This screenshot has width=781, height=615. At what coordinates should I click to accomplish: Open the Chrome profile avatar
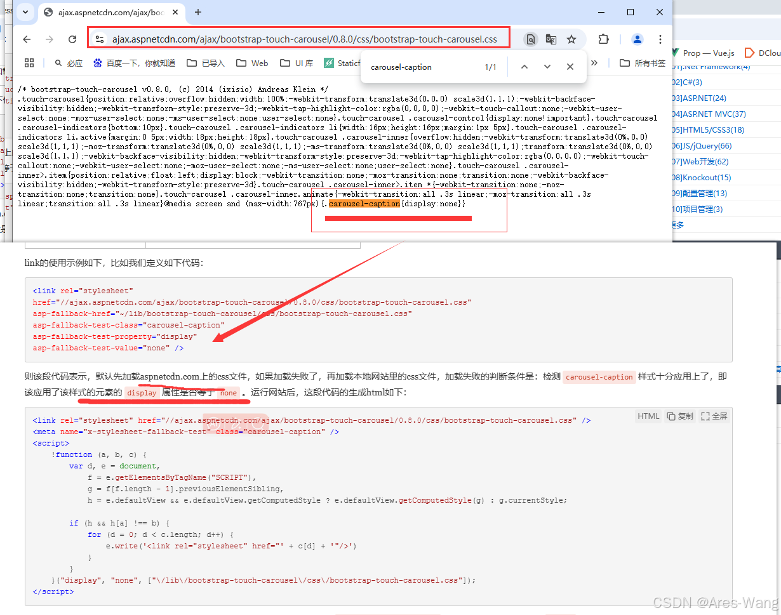coord(637,39)
